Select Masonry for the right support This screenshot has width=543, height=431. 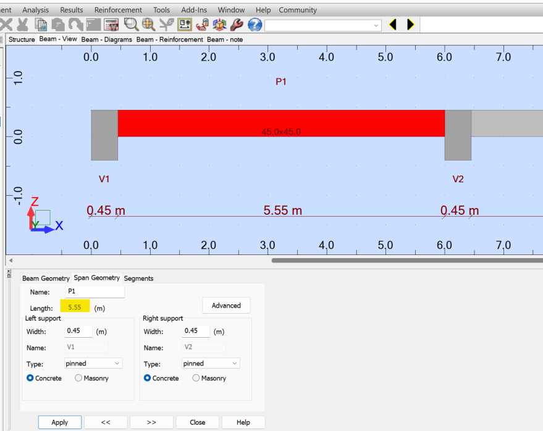[x=196, y=378]
